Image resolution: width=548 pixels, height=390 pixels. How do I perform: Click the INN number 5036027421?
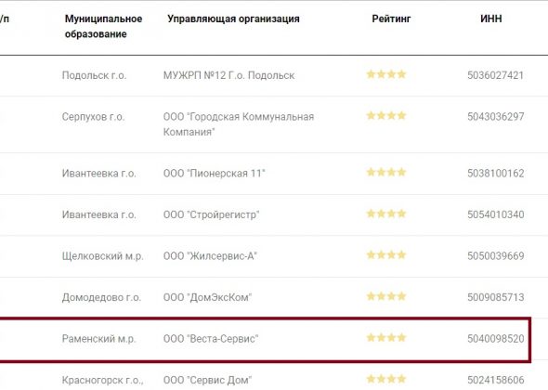pyautogui.click(x=496, y=75)
